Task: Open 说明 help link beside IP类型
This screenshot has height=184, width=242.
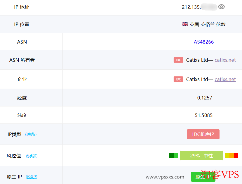Action: pos(31,135)
